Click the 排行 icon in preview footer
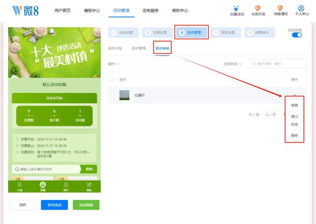This screenshot has height=224, width=316. 66,185
